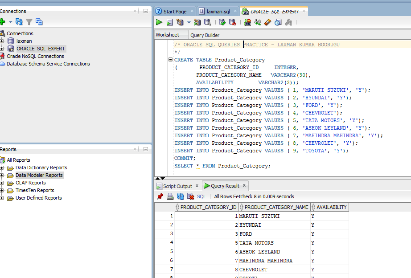Refresh the Query Result grid
This screenshot has width=411, height=278.
coord(180,196)
